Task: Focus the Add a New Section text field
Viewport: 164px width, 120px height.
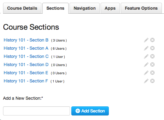Action: click(x=37, y=111)
